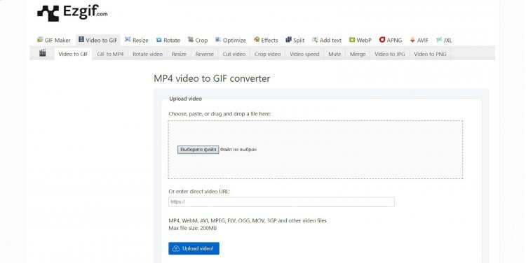
Task: Click the supported formats line starting with MP4, WebM
Action: tap(248, 220)
